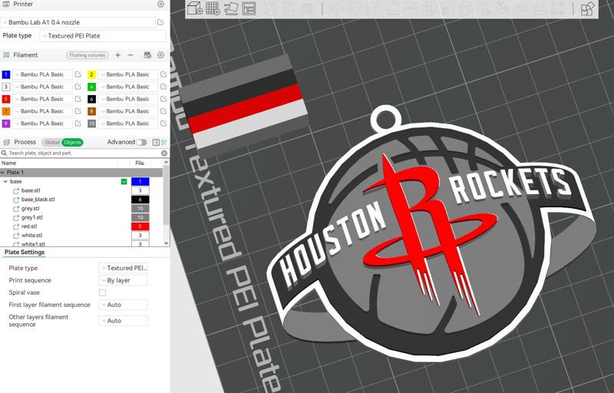Open Plate Settings plate type dropdown
The width and height of the screenshot is (614, 393).
pos(124,268)
